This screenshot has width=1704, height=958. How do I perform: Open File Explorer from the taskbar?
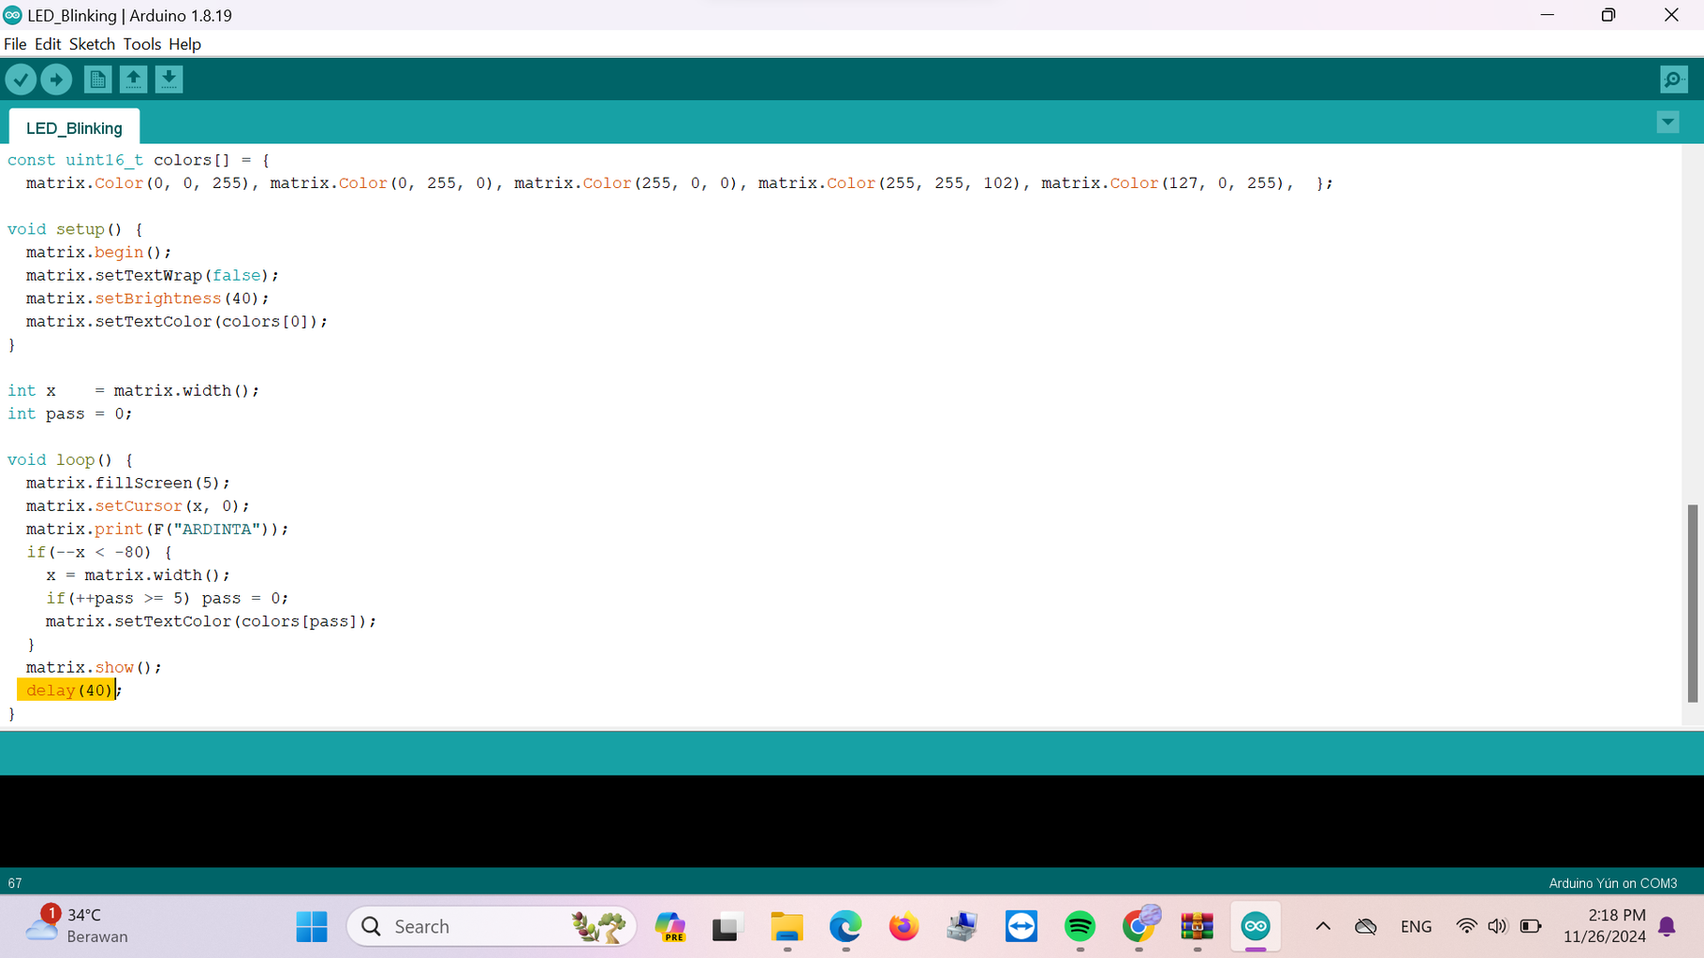click(786, 926)
